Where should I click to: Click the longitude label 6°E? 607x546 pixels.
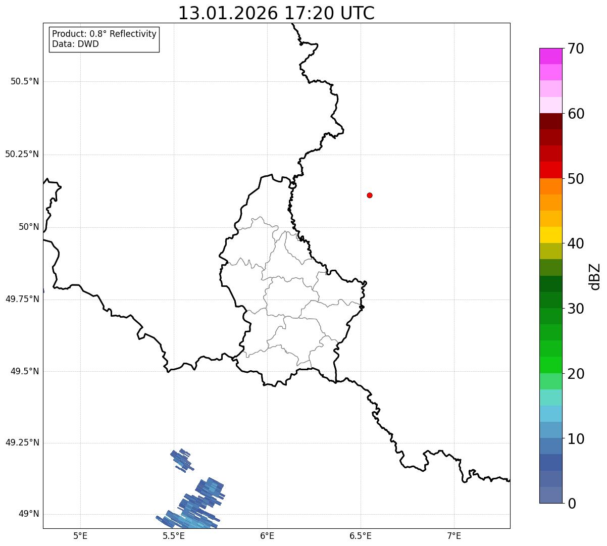(x=267, y=535)
